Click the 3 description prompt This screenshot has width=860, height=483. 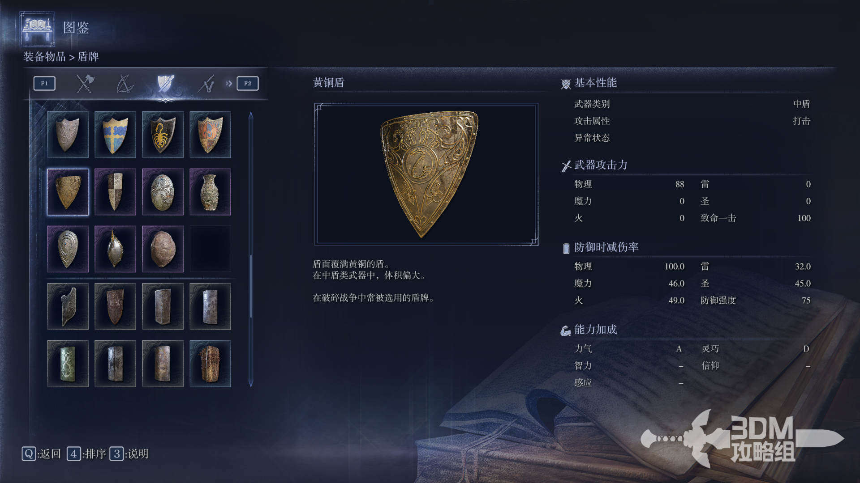(x=129, y=454)
